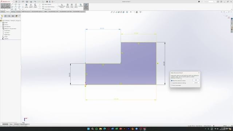Click the Instant2D icon
Screen dimensions: 233x131
80,5
